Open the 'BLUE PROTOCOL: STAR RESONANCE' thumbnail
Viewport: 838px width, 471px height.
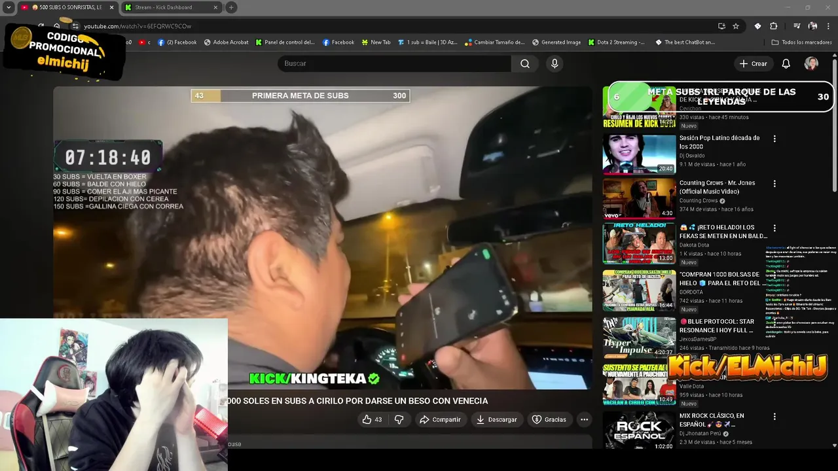pos(639,338)
